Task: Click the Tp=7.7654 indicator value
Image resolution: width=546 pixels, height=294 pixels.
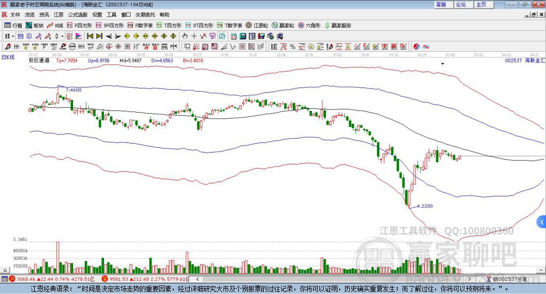Action: [x=67, y=60]
